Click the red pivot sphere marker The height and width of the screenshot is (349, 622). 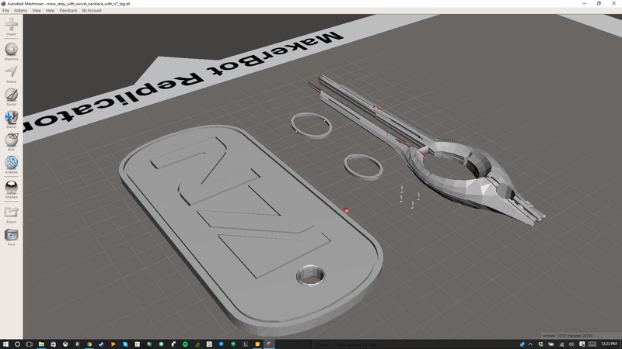346,210
